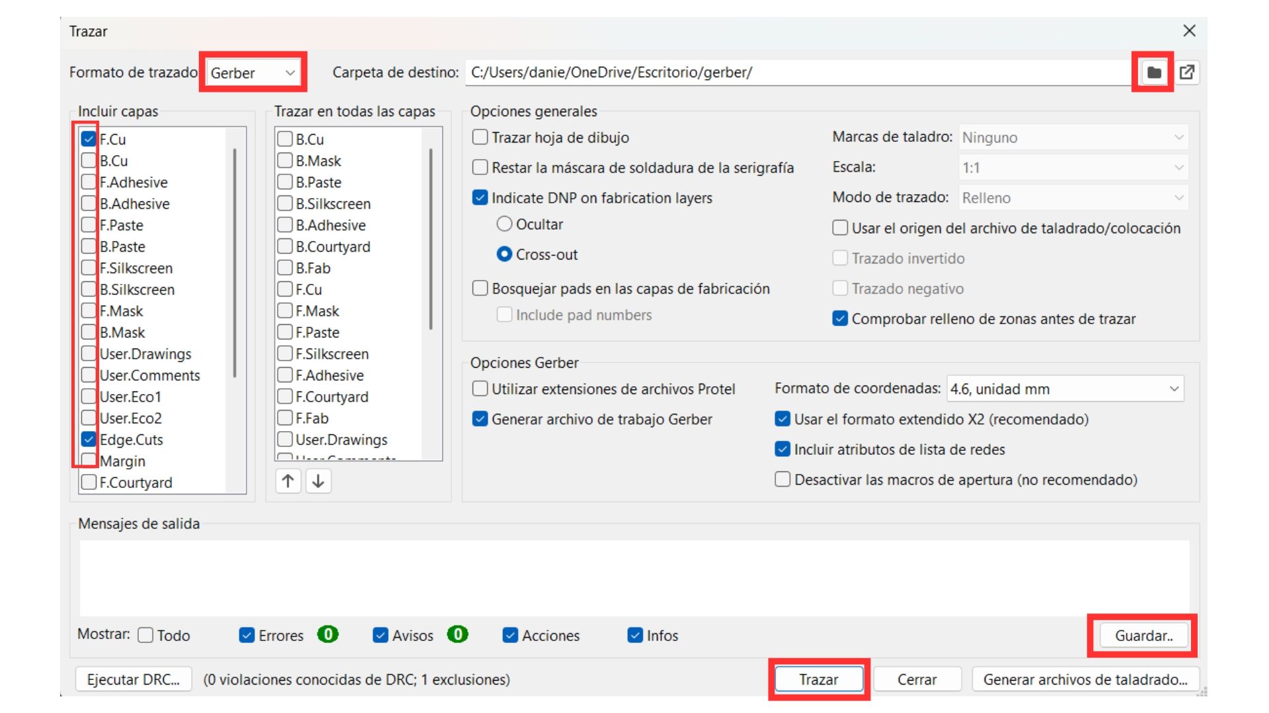This screenshot has height=713, width=1269.
Task: Run Ejecutar DRC button
Action: [134, 679]
